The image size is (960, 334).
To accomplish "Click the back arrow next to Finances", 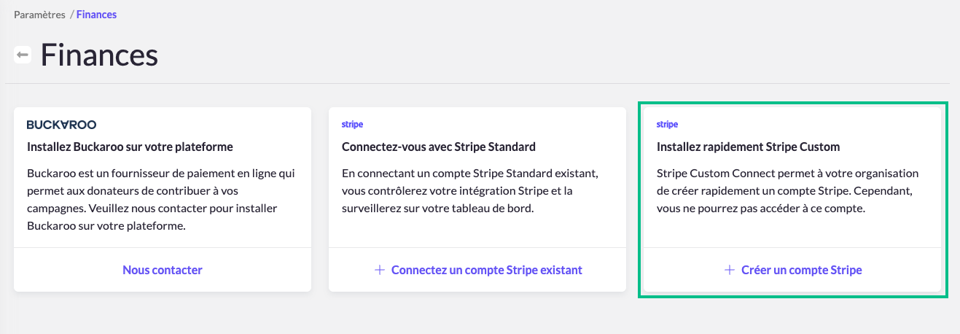I will (x=23, y=55).
